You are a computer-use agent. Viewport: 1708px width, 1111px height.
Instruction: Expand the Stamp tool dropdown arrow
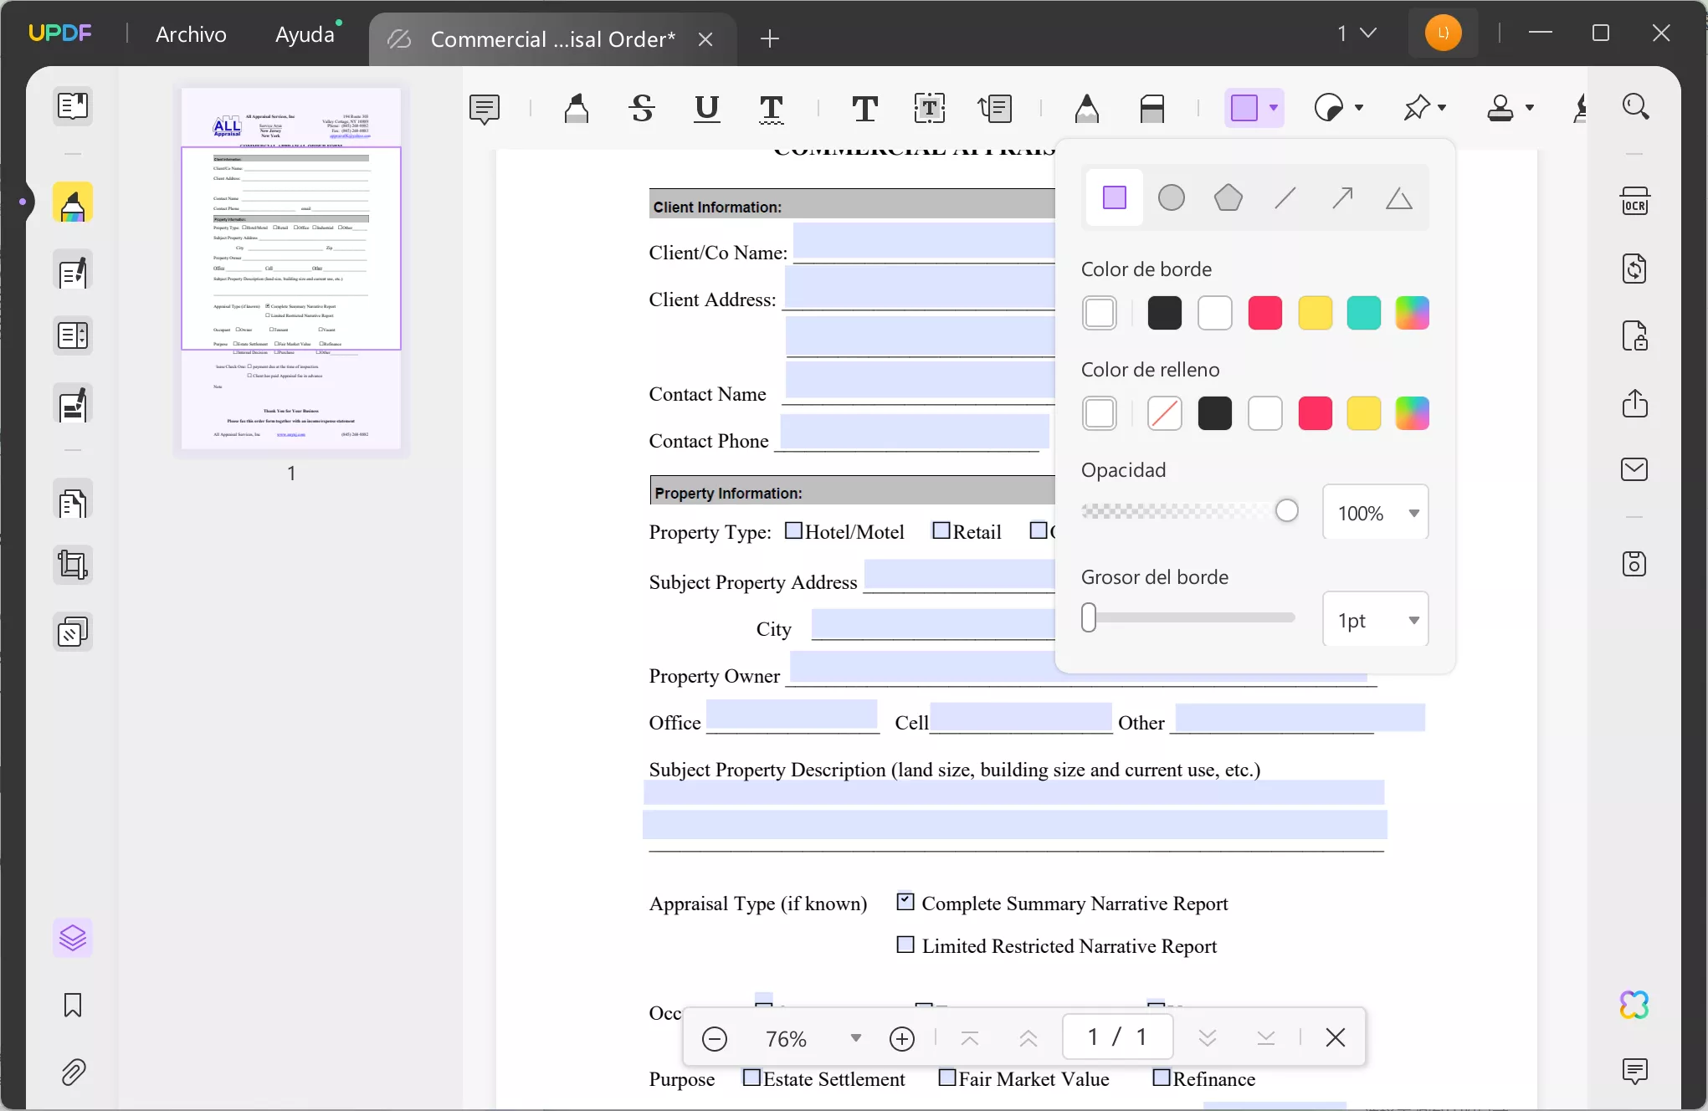[1530, 108]
